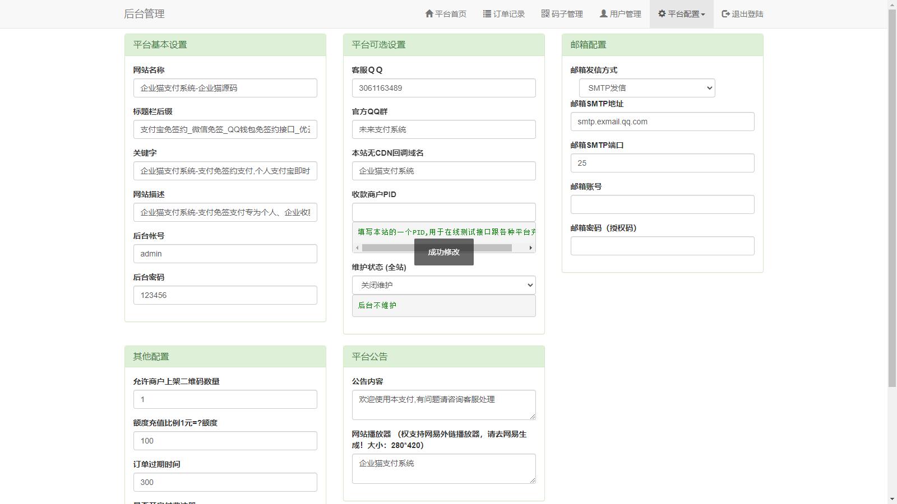Click the list icon beside 订单记录
The width and height of the screenshot is (897, 504).
[x=487, y=13]
